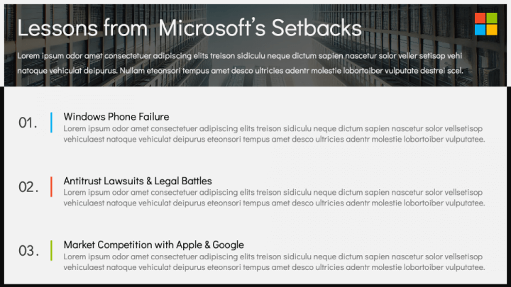The image size is (511, 287).
Task: Select the slide title 'Lessons from Microsoft's Setbacks'
Action: (189, 28)
